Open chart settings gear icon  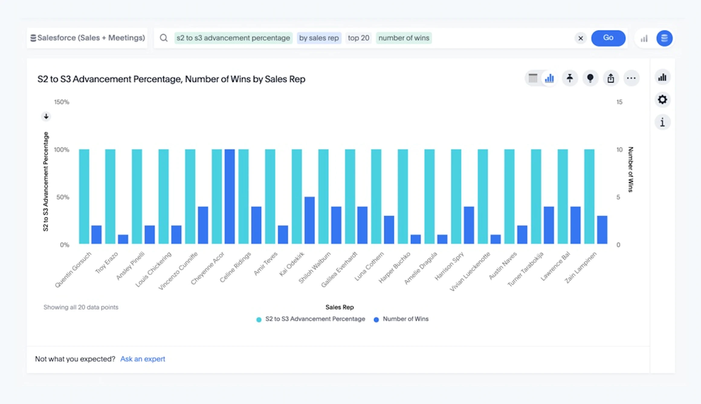coord(662,99)
